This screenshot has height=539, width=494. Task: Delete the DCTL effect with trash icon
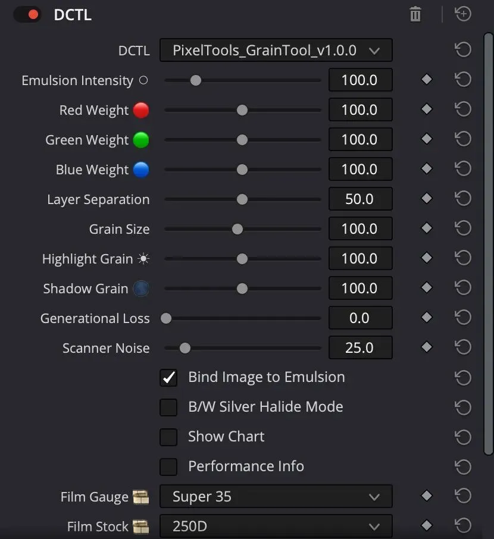click(415, 14)
